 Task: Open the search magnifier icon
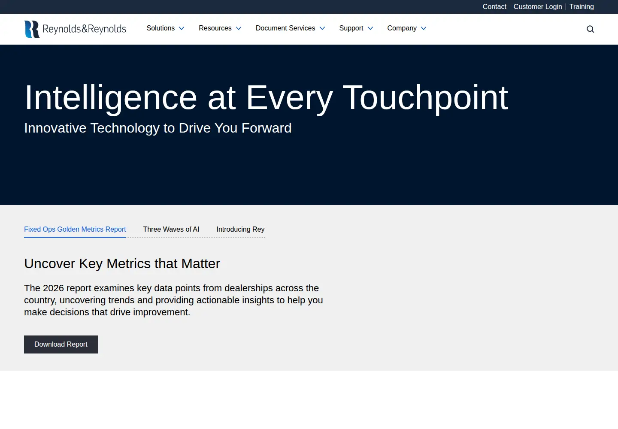591,29
